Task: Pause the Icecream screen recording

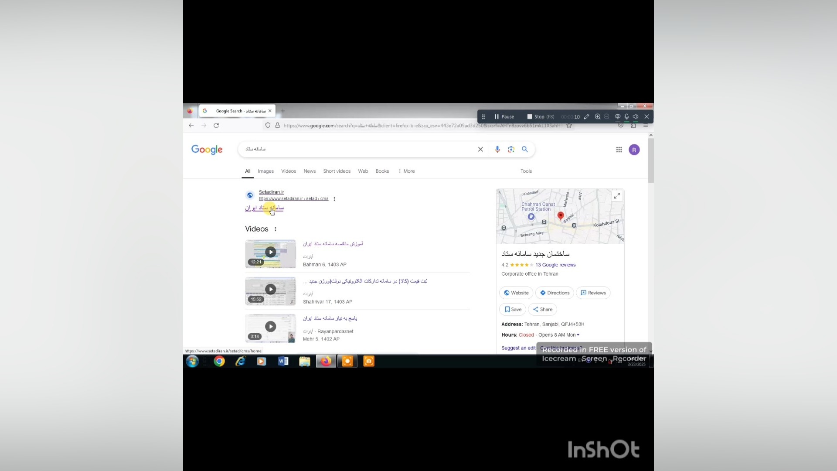Action: pyautogui.click(x=504, y=117)
